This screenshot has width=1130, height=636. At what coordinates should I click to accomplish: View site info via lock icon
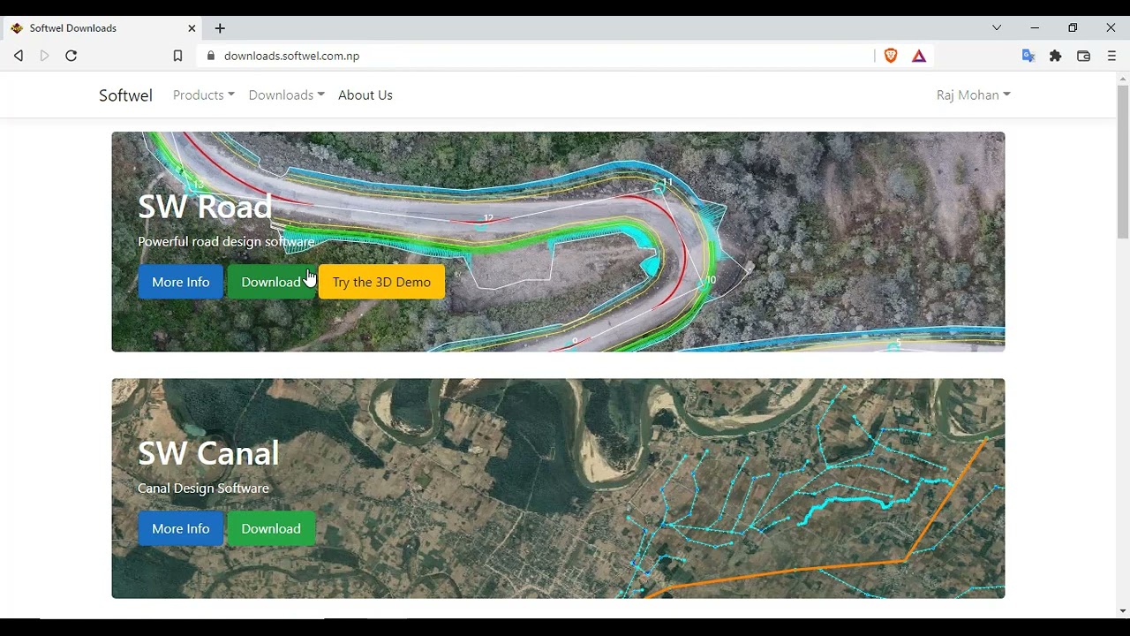(210, 56)
